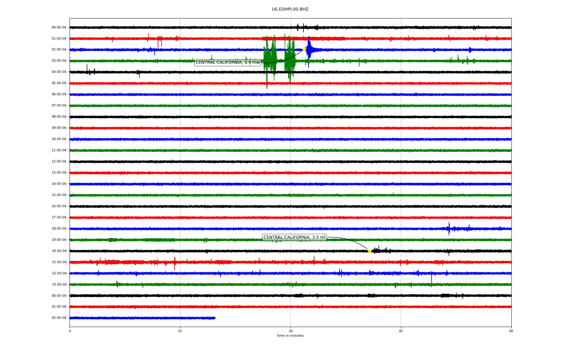Click the first 00:00:06 row label at top
Viewport: 581px width, 363px height.
pos(59,28)
